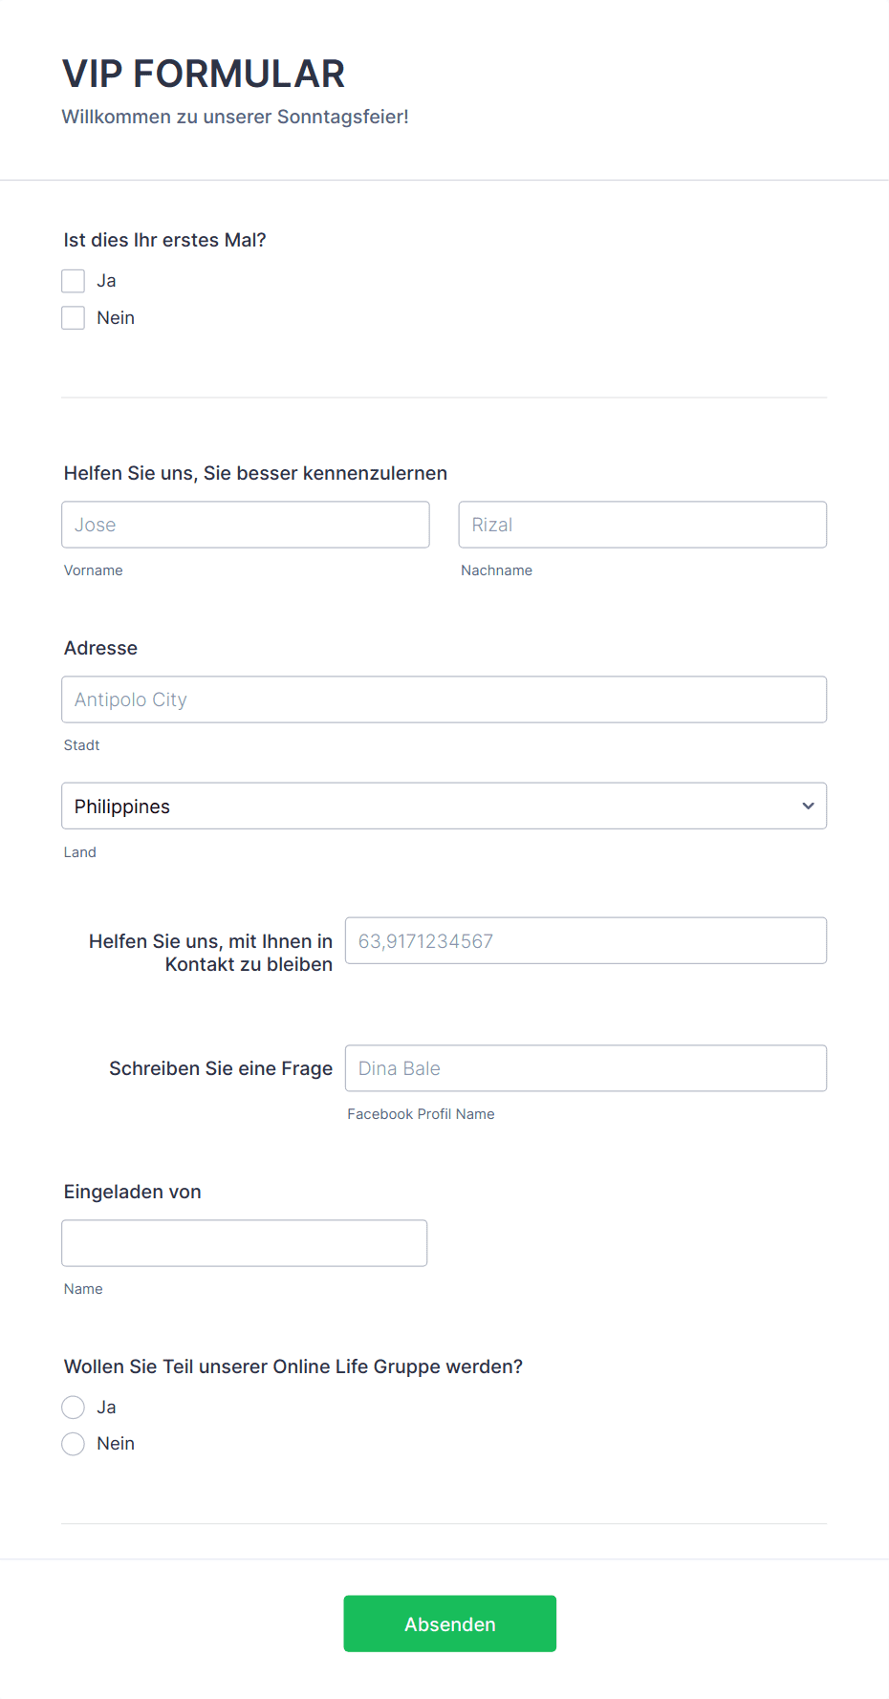Select the Nachname field showing Rizal
Viewport: 889px width, 1699px height.
[x=642, y=524]
